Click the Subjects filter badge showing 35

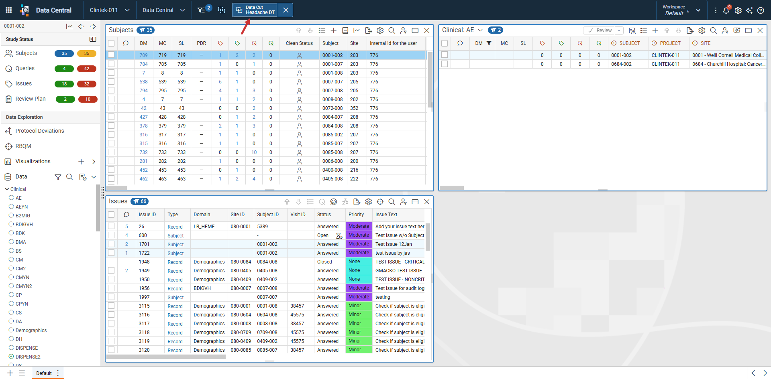click(146, 30)
